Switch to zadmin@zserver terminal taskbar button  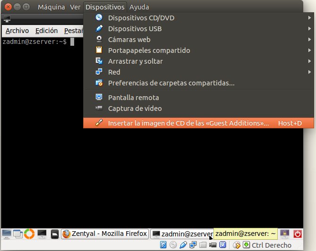[x=182, y=234]
